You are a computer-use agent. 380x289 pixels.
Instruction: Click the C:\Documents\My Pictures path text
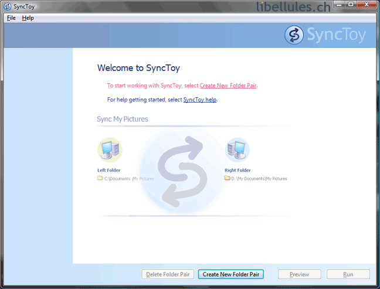(x=129, y=179)
